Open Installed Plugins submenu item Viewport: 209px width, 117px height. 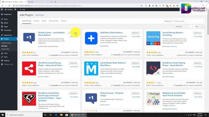[6, 43]
